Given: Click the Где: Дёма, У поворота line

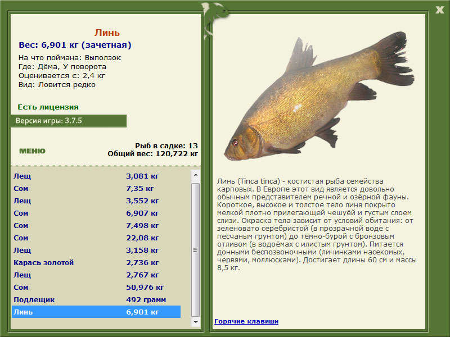Looking at the screenshot, I should pos(62,66).
